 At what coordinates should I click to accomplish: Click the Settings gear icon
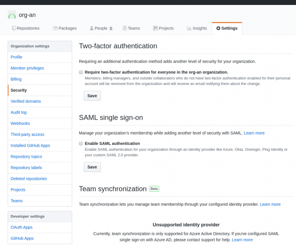pos(218,28)
